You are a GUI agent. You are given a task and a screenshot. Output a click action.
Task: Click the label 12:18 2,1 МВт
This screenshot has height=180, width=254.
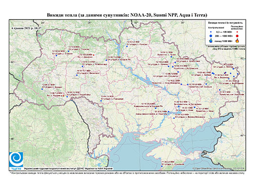tap(174, 81)
